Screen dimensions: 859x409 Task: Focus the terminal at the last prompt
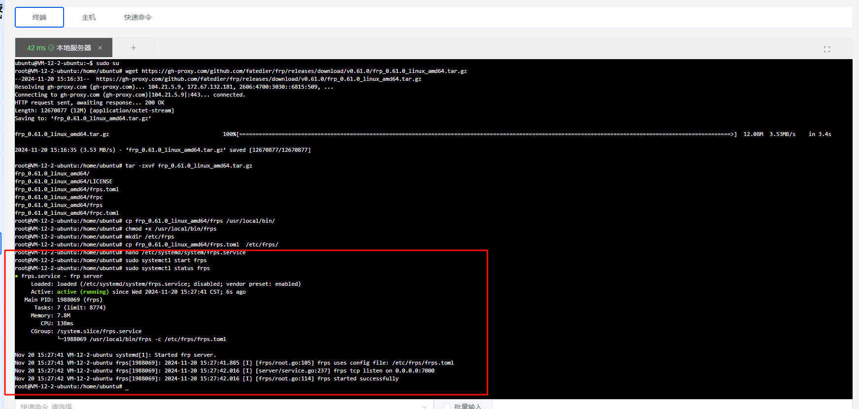(127, 387)
